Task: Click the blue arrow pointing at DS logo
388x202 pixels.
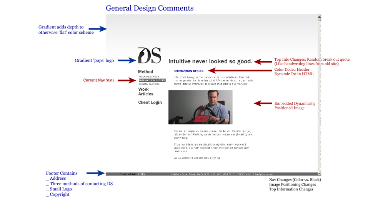Action: (116, 60)
